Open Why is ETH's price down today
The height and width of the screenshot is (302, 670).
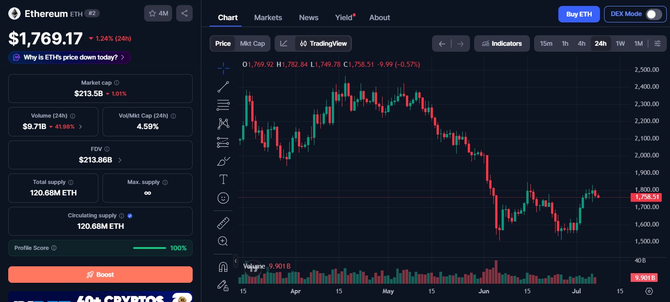tap(70, 57)
